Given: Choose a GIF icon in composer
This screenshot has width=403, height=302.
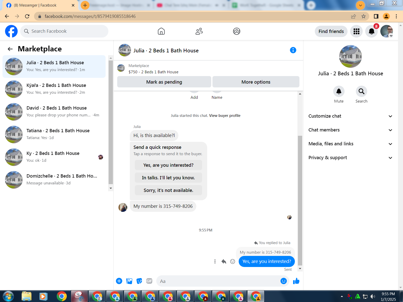Looking at the screenshot, I should tap(149, 281).
